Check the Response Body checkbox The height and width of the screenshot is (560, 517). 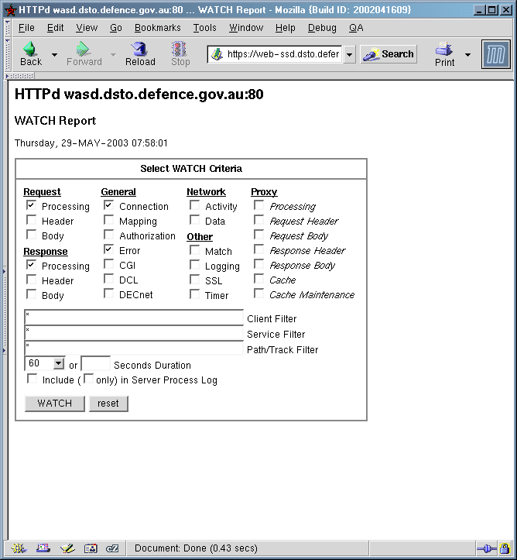32,294
